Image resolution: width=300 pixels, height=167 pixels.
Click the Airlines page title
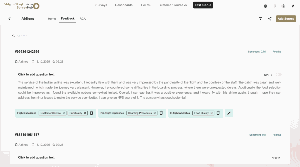[28, 19]
